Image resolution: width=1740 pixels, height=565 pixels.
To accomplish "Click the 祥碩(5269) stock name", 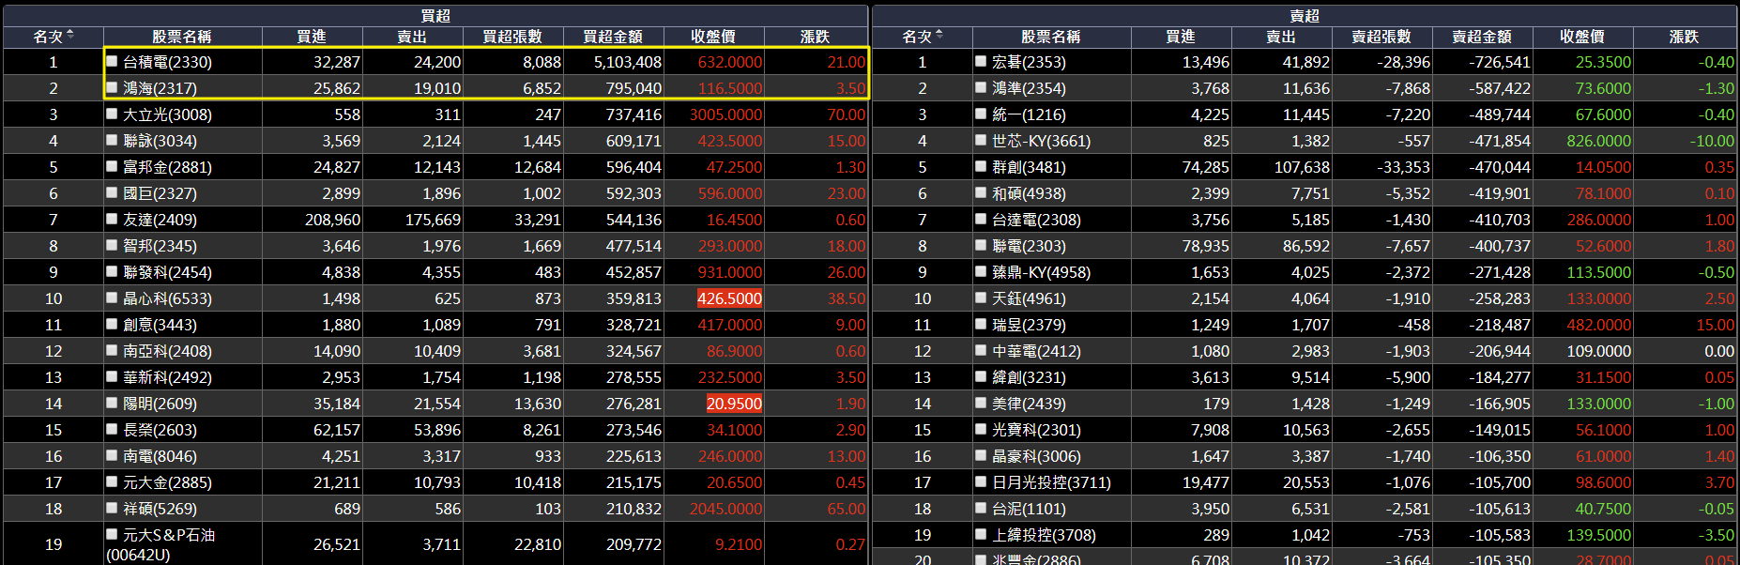I will coord(160,509).
